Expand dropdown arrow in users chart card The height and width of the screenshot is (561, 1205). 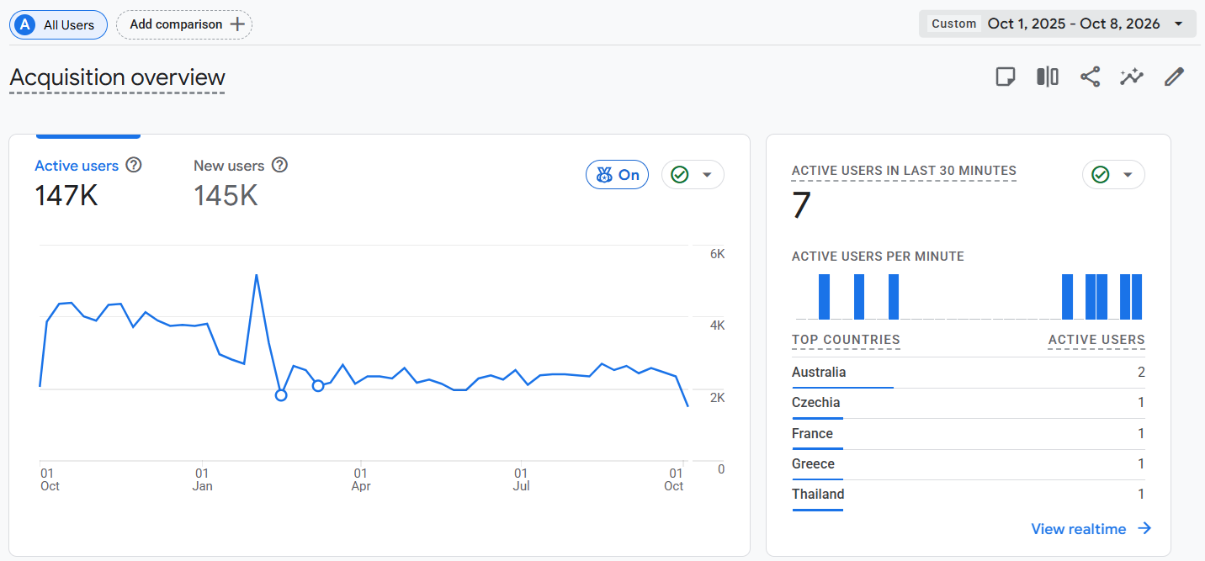tap(707, 175)
